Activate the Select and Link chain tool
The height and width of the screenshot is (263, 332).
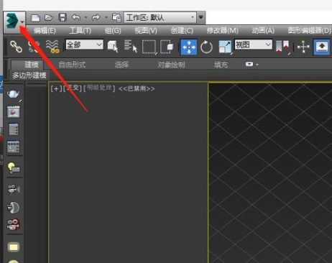[16, 47]
